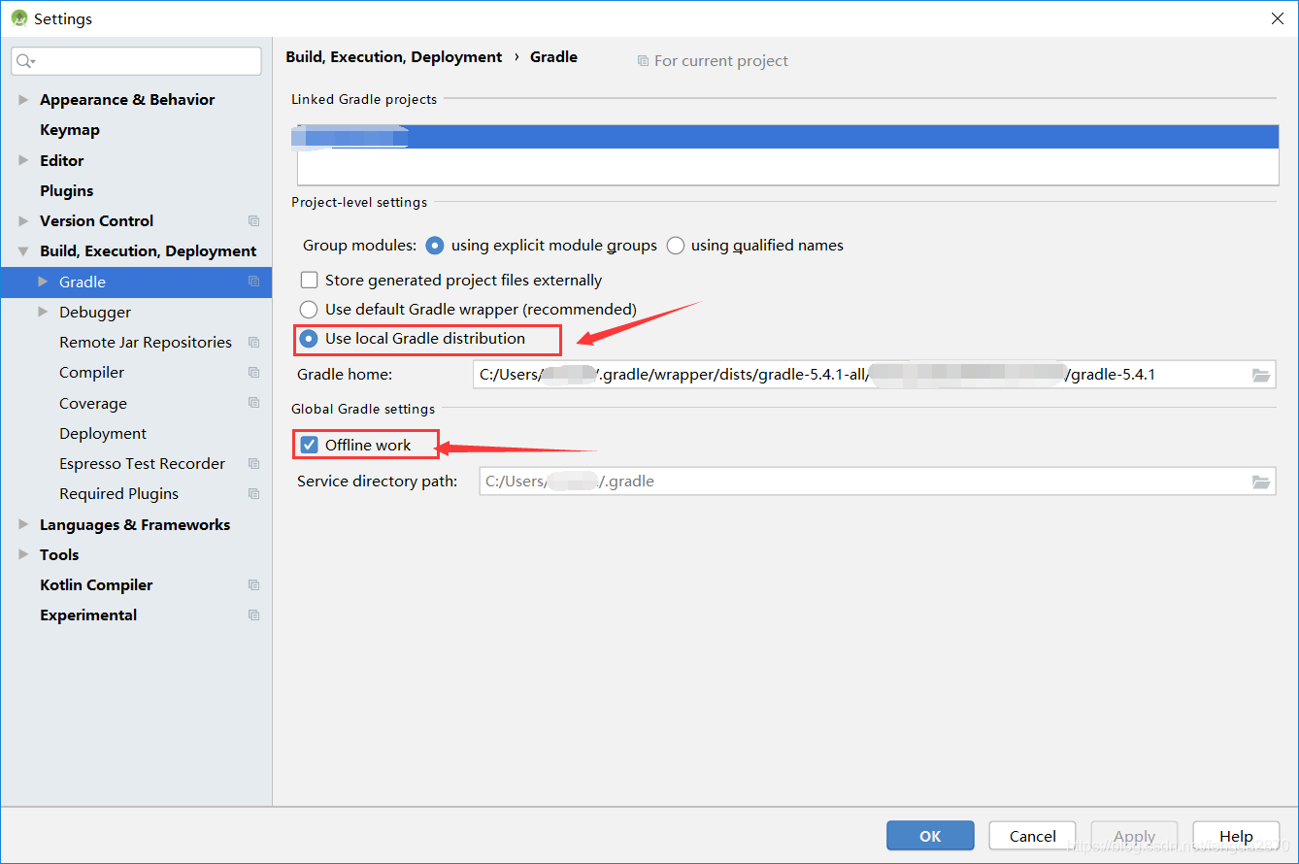Click the project-scope icon beside Kotlin Compiler
Viewport: 1299px width, 864px height.
pyautogui.click(x=254, y=585)
